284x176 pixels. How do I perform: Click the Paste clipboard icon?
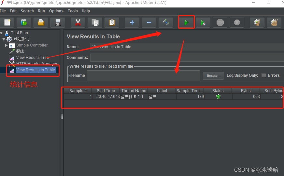112,23
